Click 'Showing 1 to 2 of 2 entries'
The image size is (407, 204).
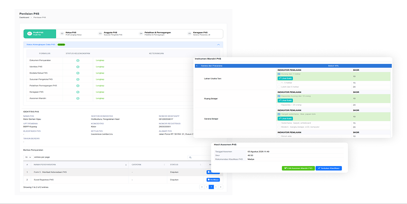click(x=36, y=187)
